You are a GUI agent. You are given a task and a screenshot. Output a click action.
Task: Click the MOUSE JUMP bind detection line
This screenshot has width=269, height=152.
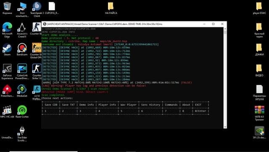tap(75, 92)
